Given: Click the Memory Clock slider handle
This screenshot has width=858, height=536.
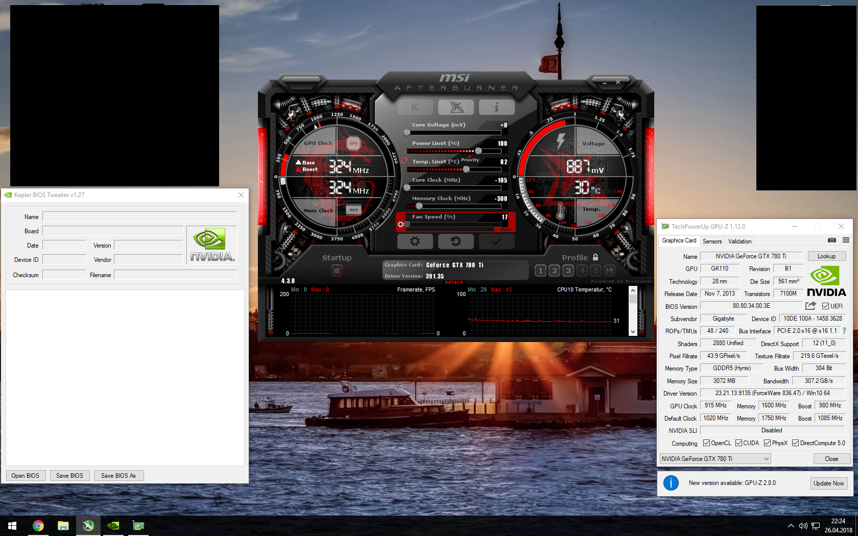Looking at the screenshot, I should [x=419, y=206].
